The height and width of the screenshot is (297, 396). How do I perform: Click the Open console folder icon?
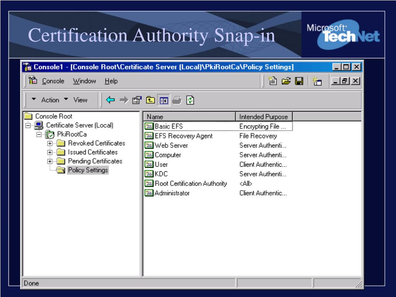pyautogui.click(x=285, y=81)
